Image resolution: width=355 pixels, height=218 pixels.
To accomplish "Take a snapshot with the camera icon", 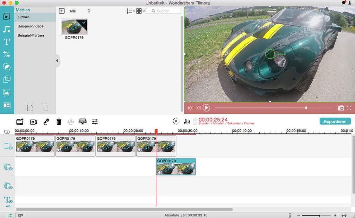I will (341, 108).
